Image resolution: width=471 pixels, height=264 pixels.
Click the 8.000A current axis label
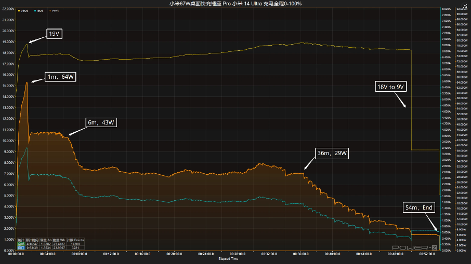pos(447,9)
